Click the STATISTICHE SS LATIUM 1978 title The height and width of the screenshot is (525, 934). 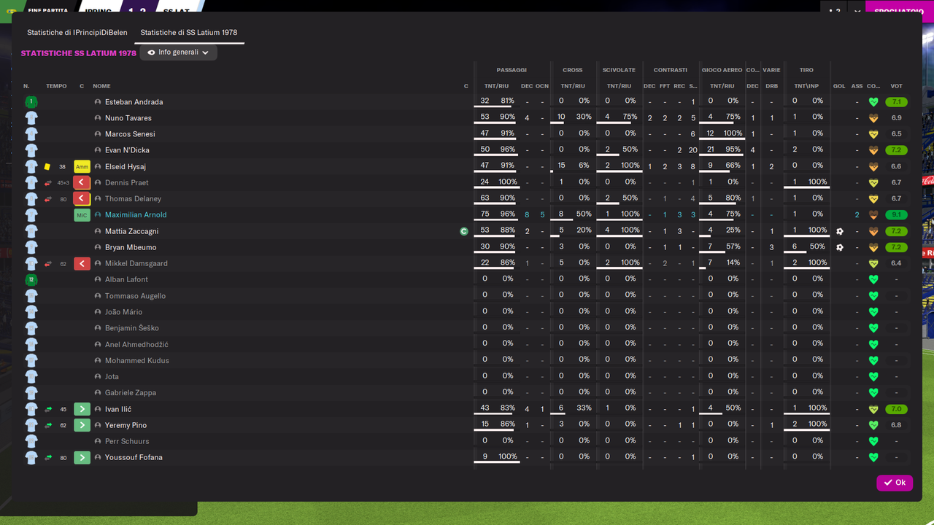pyautogui.click(x=79, y=53)
